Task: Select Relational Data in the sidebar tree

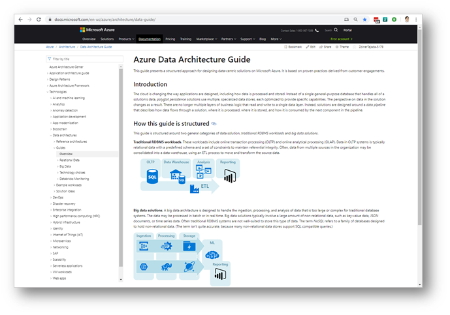Action: (x=69, y=160)
